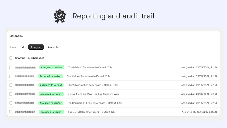Click Assigned to variant badge for Videographer Snowboard
The width and height of the screenshot is (227, 128).
coord(51,85)
